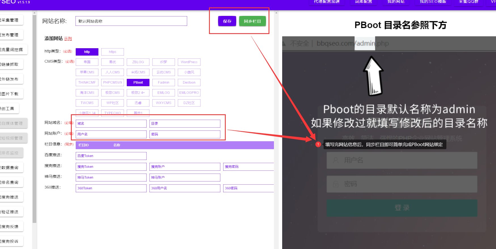Click the 搜狗Token input field
Viewport: 496px width, 249px height.
111,167
